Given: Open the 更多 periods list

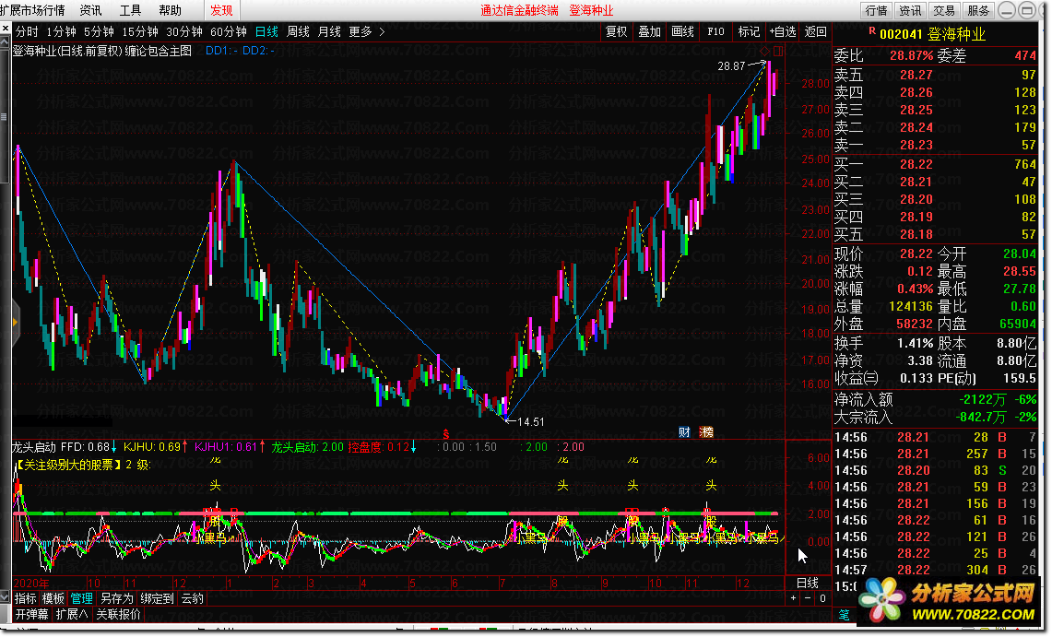Looking at the screenshot, I should click(x=361, y=31).
